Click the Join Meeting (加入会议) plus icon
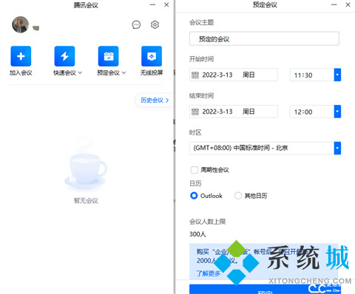This screenshot has width=355, height=294. [x=21, y=56]
